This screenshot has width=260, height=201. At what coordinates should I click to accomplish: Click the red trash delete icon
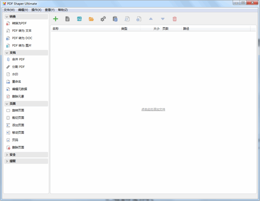(x=175, y=19)
